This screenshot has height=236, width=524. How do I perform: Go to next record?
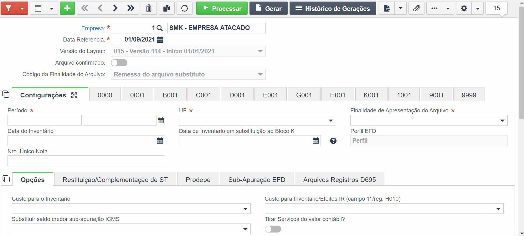[116, 8]
